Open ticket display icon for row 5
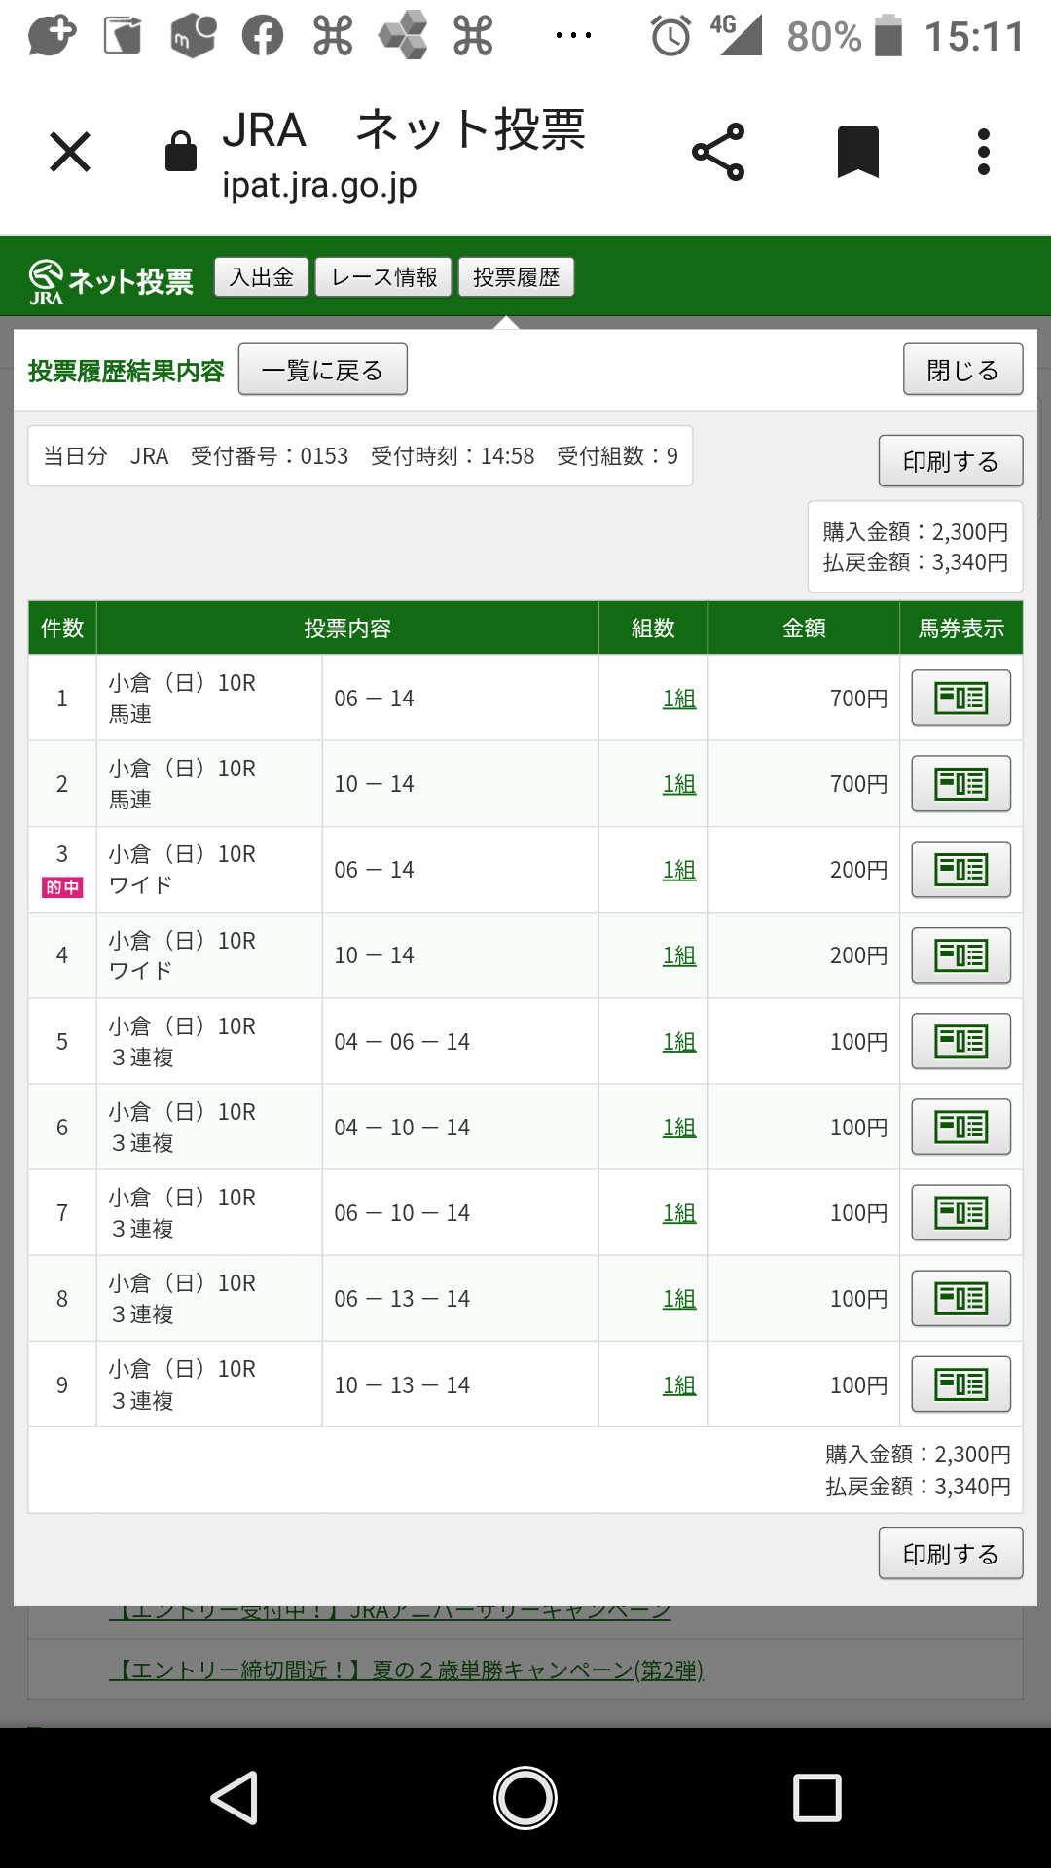This screenshot has width=1051, height=1868. click(x=960, y=1041)
